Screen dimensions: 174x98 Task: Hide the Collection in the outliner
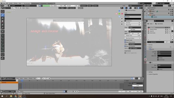pyautogui.click(x=170, y=10)
